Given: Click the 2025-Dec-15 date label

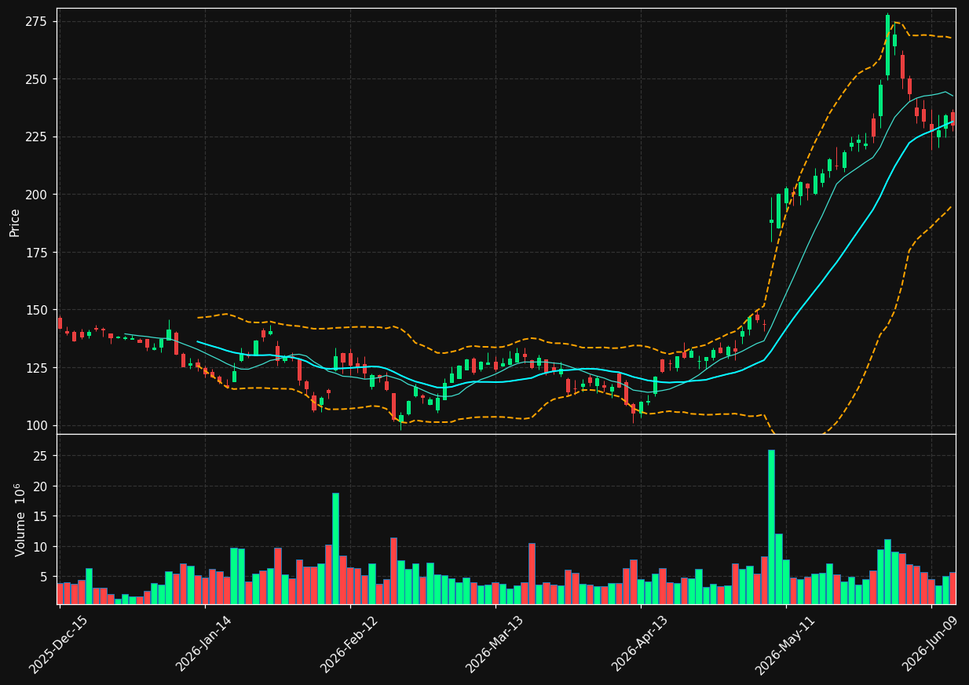Looking at the screenshot, I should pos(58,644).
